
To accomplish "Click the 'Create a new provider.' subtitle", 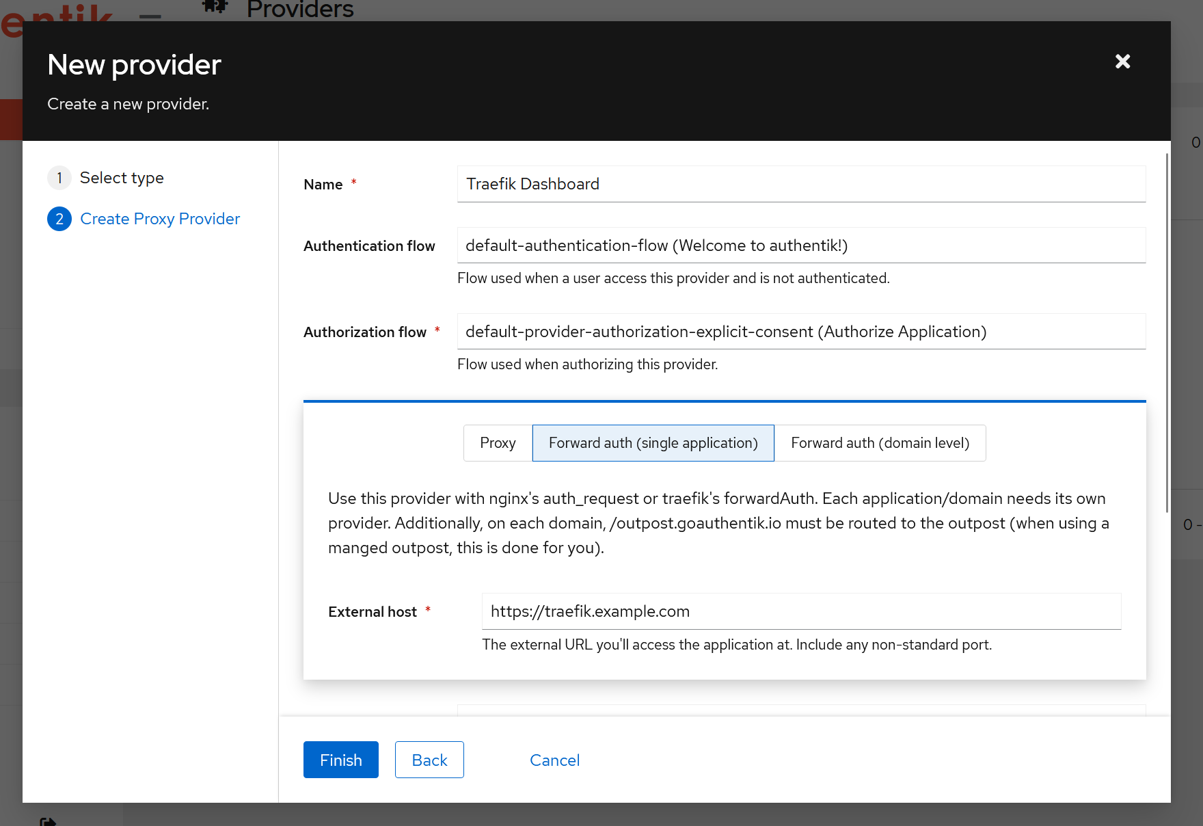I will [128, 104].
